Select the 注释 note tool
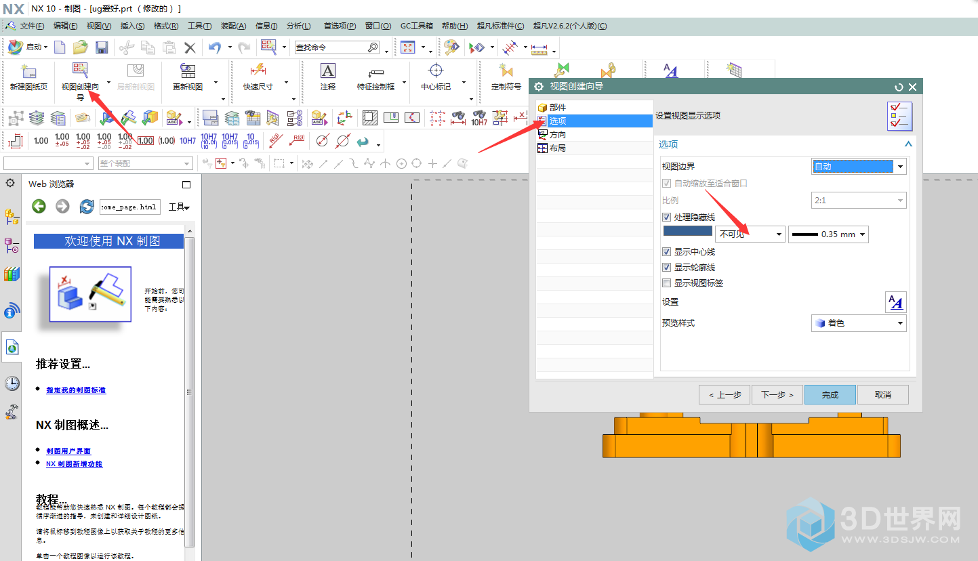The height and width of the screenshot is (561, 978). coord(328,79)
